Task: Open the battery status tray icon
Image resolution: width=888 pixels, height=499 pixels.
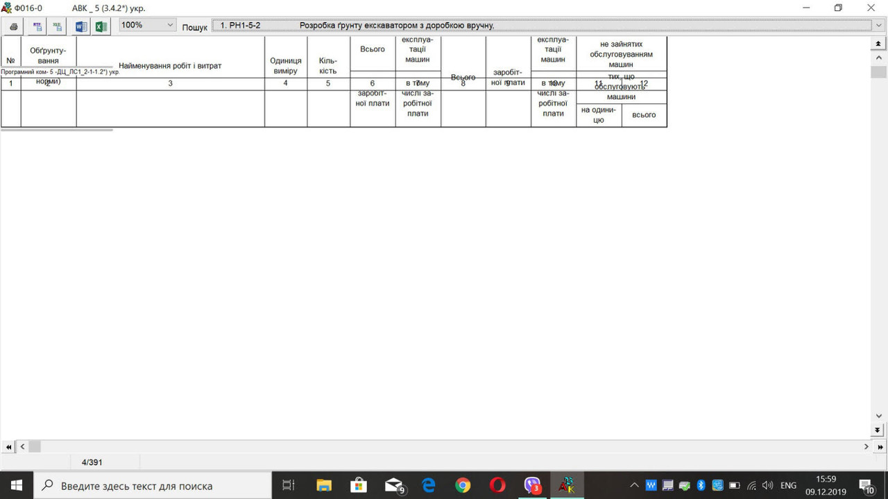Action: point(735,485)
